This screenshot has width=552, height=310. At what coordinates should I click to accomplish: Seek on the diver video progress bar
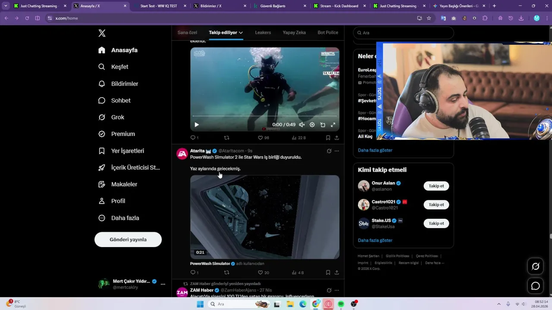click(264, 116)
